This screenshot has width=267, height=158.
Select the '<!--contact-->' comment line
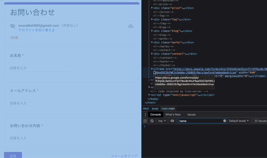coord(164,50)
